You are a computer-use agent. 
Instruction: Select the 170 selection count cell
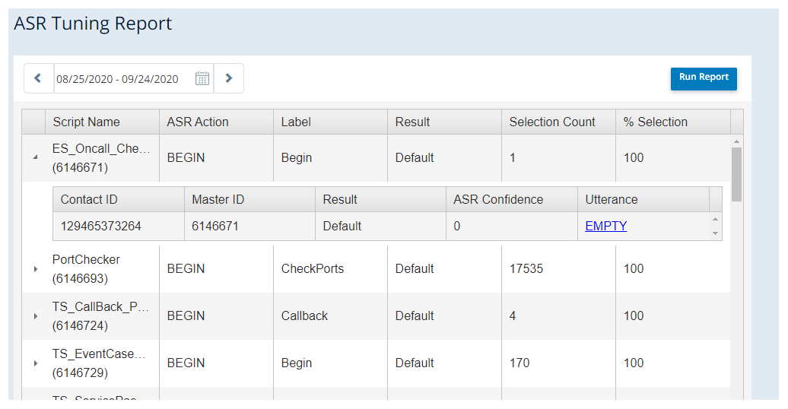(558, 363)
